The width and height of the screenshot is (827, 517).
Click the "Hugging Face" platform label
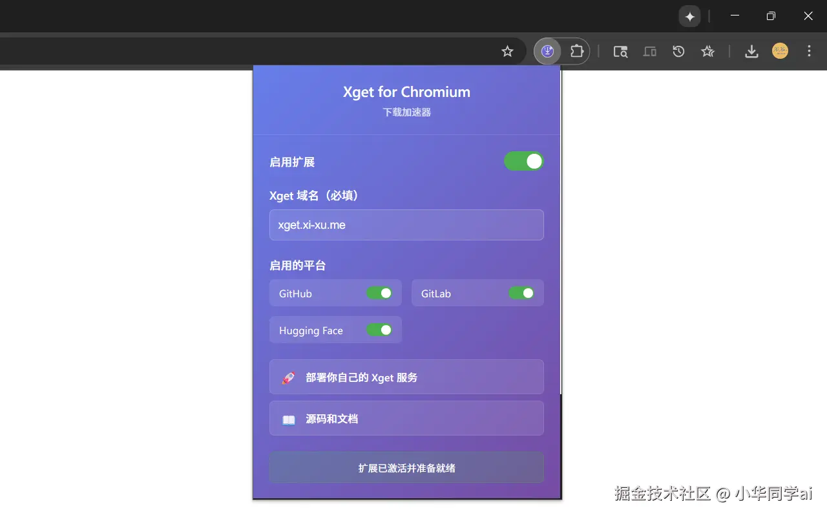tap(311, 331)
